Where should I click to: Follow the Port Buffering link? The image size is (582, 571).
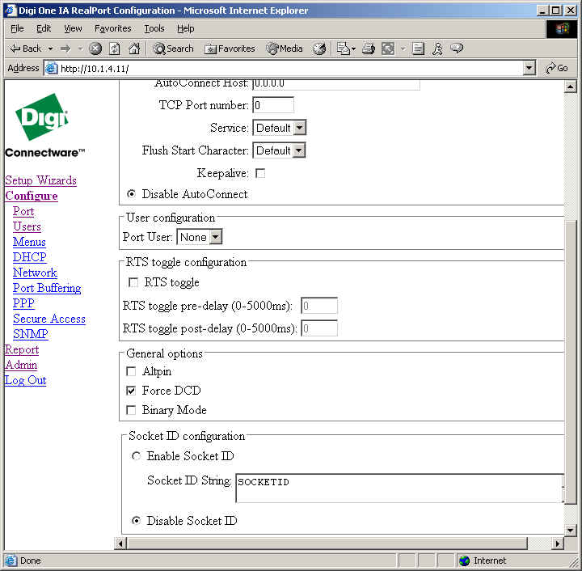point(47,288)
